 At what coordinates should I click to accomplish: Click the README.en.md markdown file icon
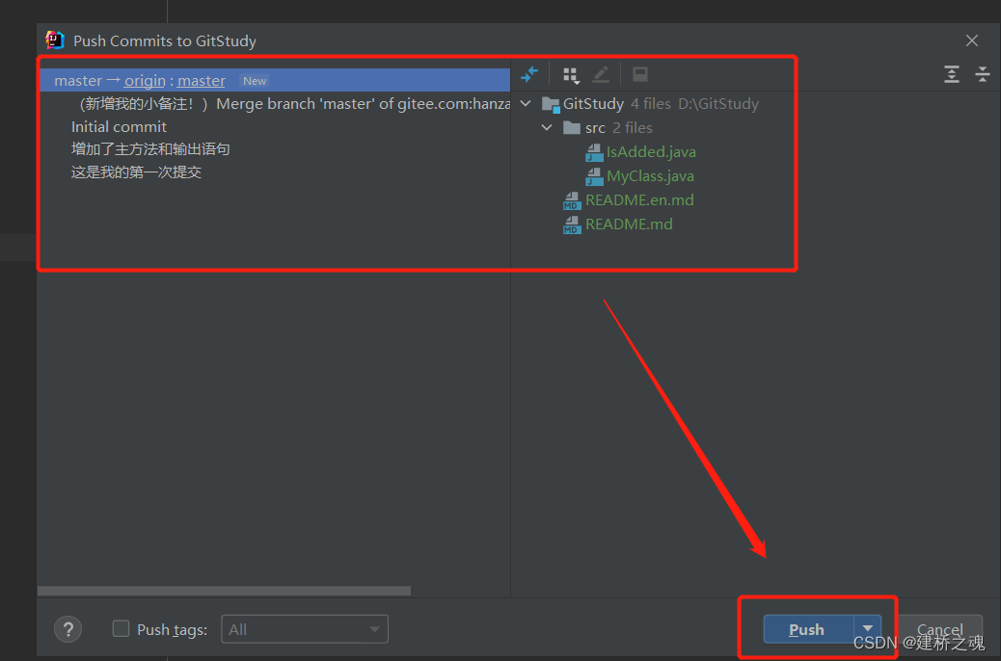(571, 200)
